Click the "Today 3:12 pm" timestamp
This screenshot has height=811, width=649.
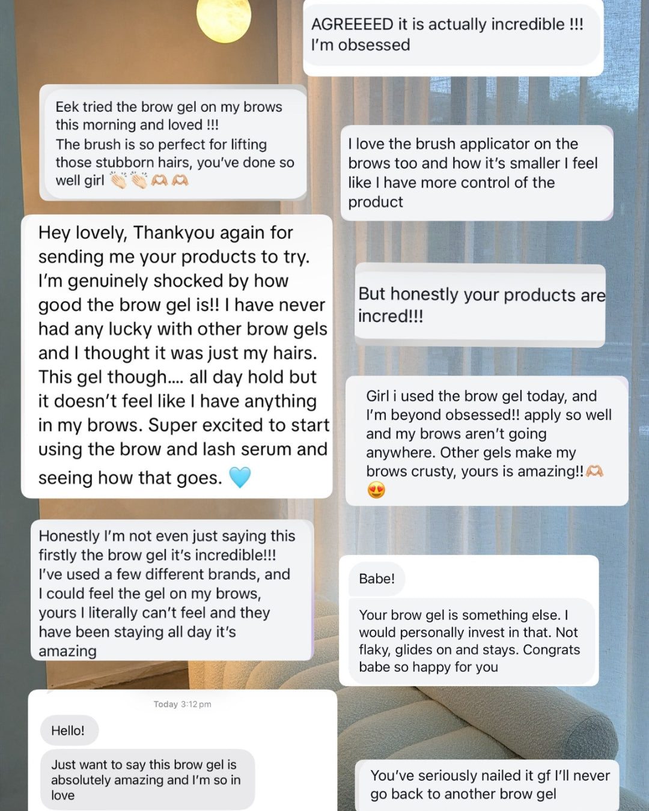pyautogui.click(x=182, y=704)
